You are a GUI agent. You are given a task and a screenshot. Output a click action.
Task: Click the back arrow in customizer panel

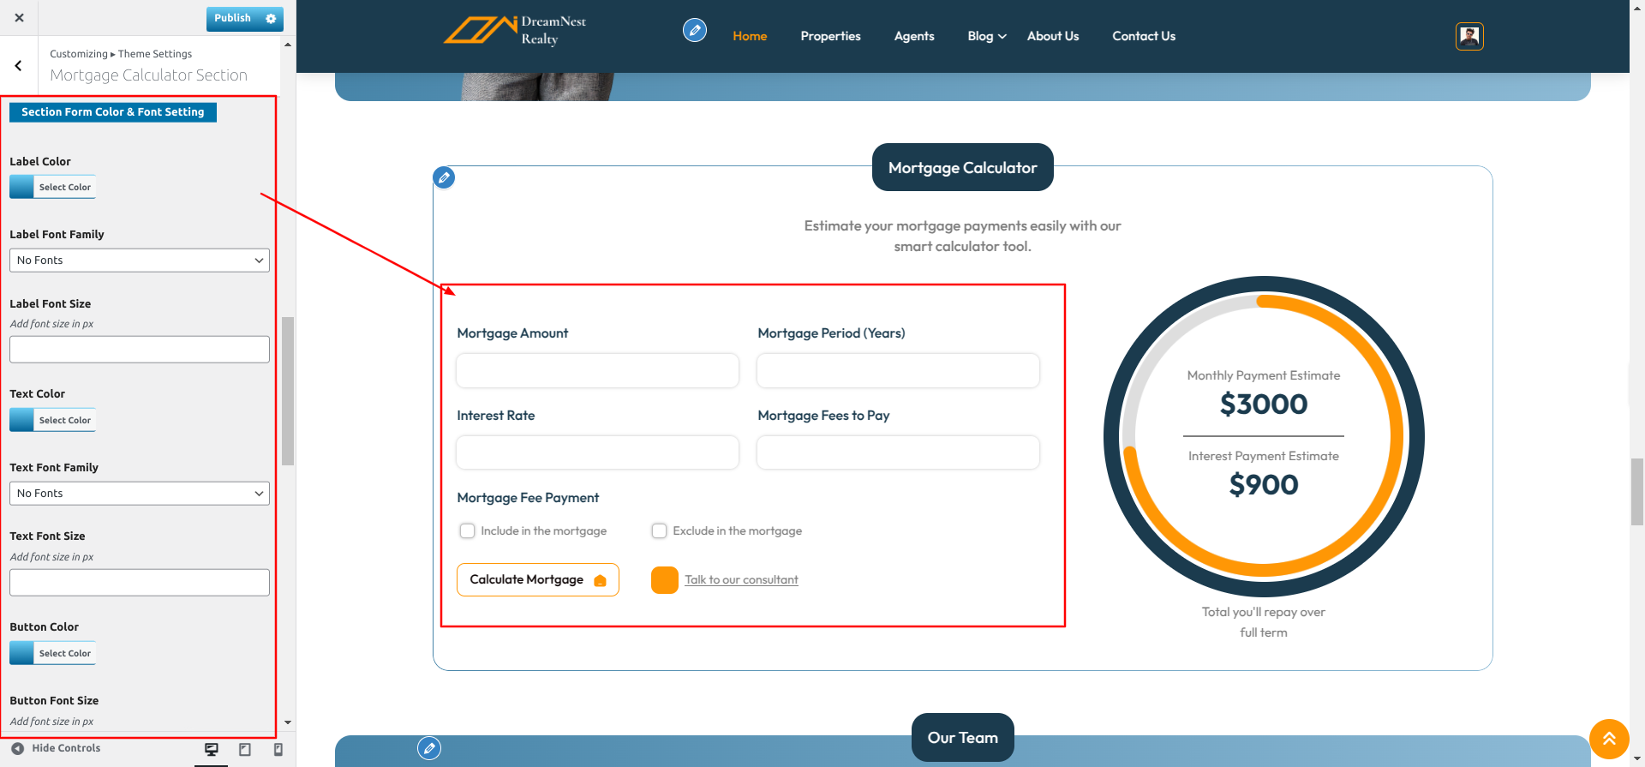tap(18, 66)
